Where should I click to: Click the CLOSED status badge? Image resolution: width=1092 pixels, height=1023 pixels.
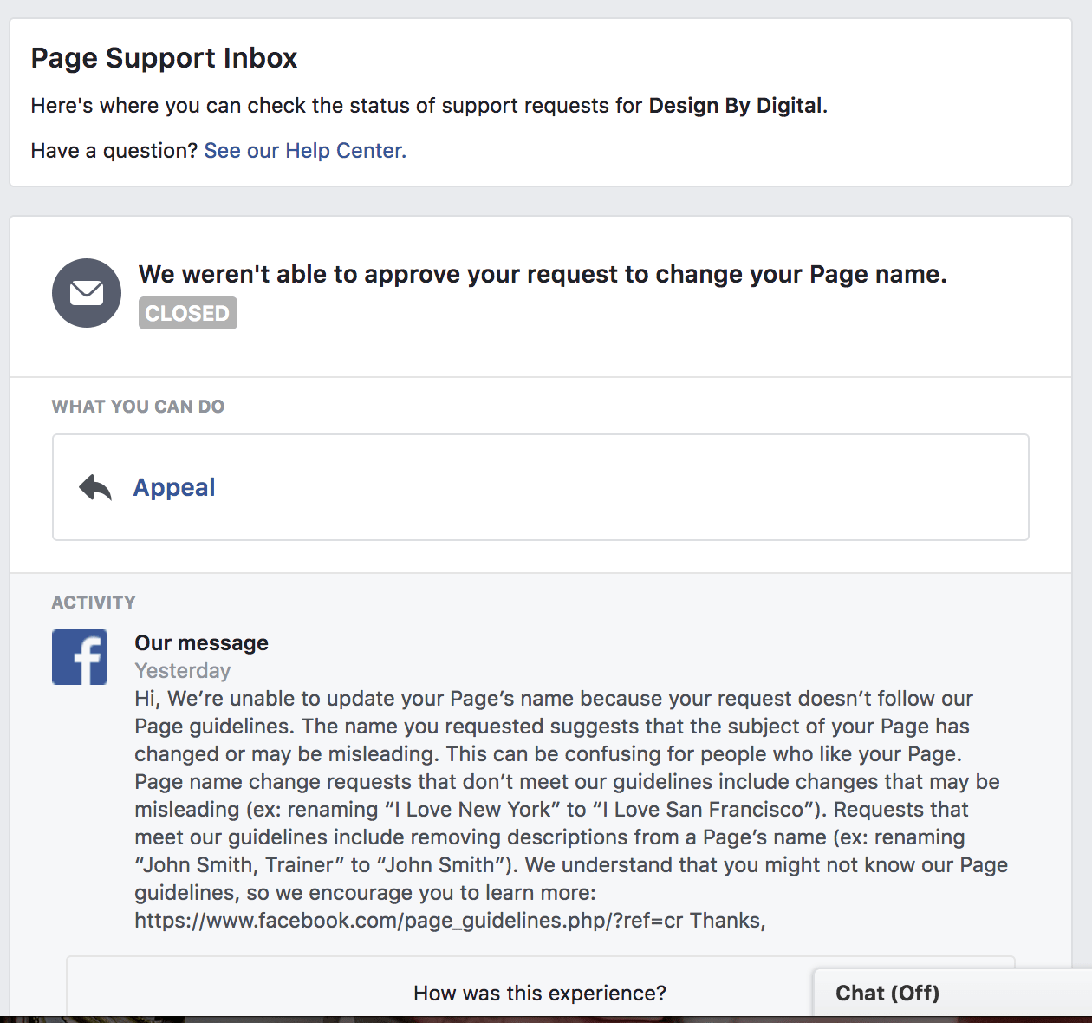pyautogui.click(x=187, y=313)
